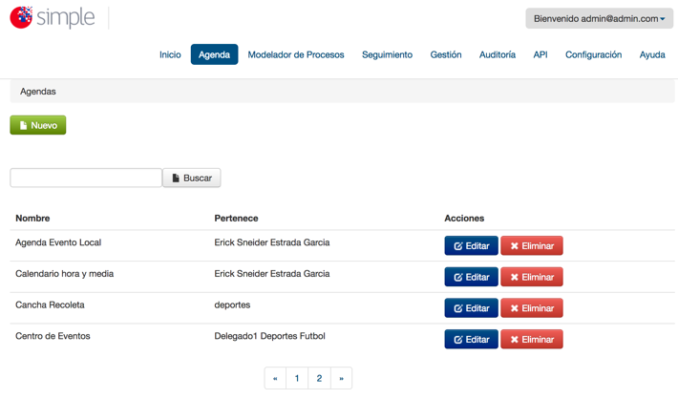Go to pagination page 2
The height and width of the screenshot is (399, 678).
click(x=319, y=378)
